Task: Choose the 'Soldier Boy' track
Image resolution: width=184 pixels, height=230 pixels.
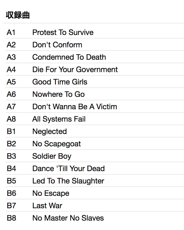Action: [52, 156]
